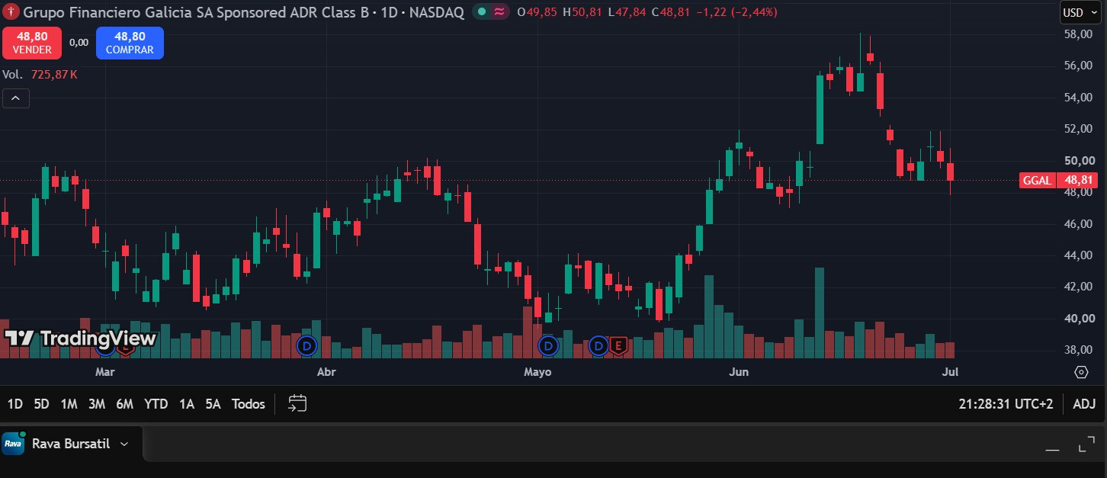The height and width of the screenshot is (478, 1107).
Task: Select the 3M time range
Action: click(97, 404)
